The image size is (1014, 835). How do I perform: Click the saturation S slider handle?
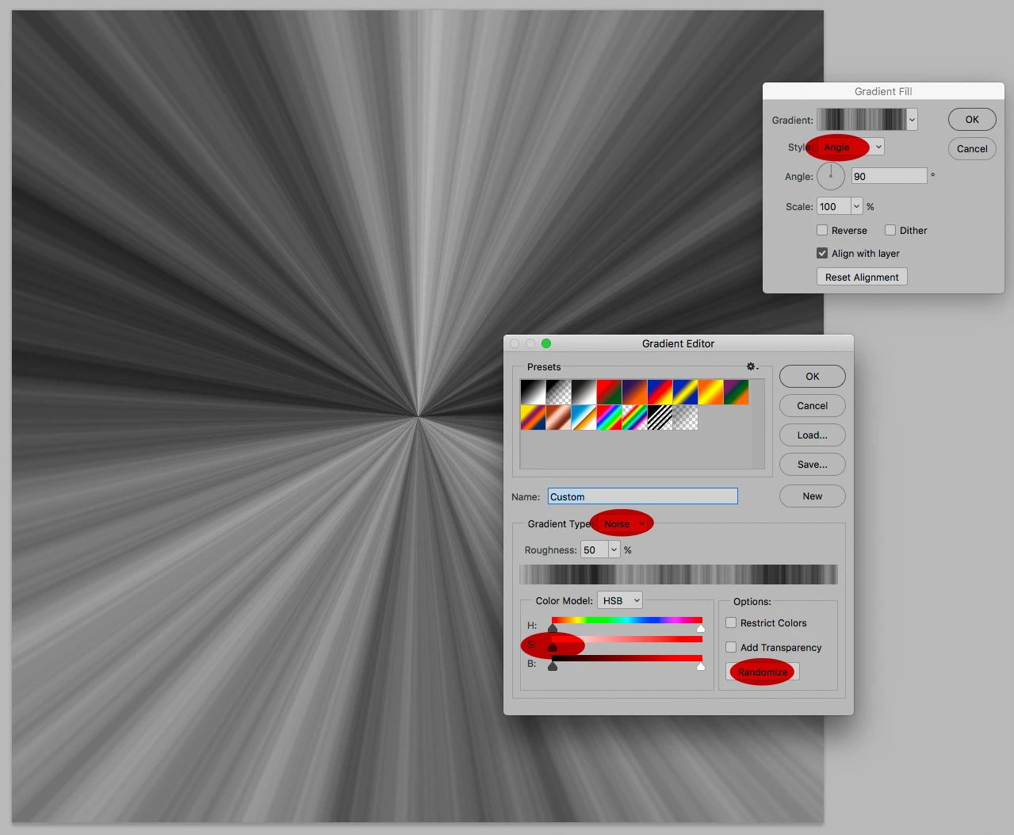coord(553,648)
